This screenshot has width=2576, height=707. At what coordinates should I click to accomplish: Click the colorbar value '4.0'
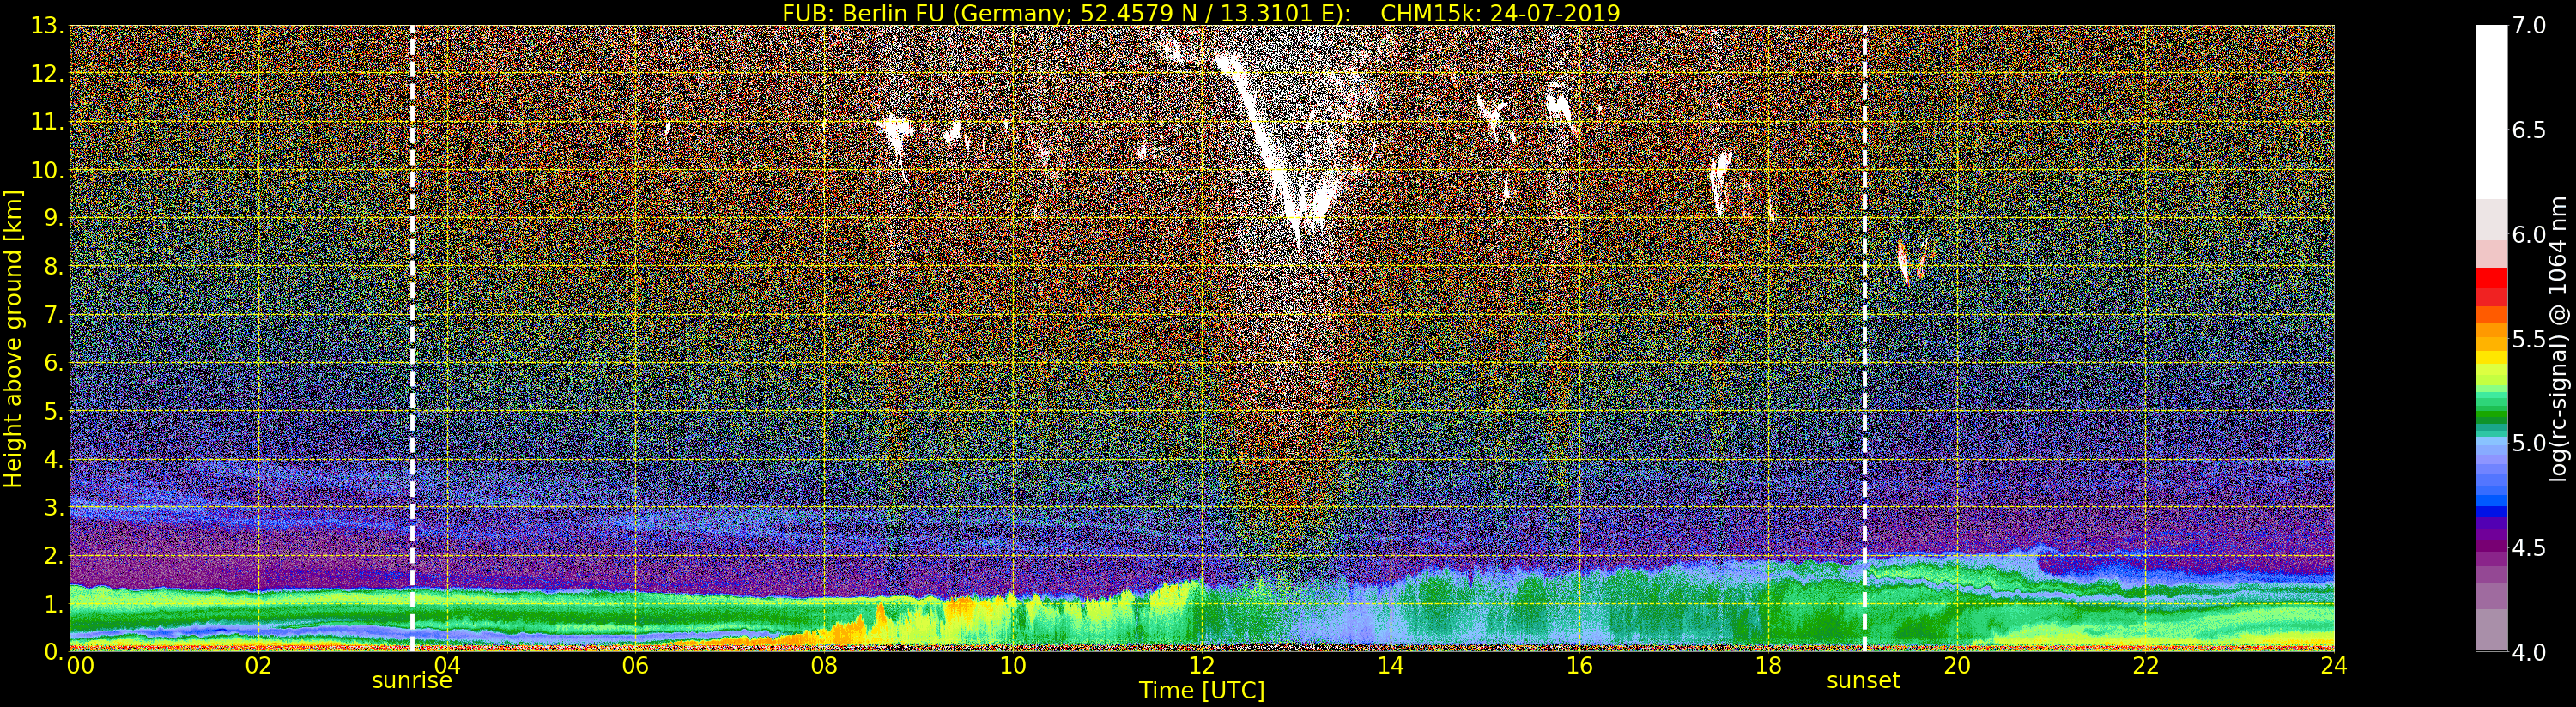(2529, 652)
